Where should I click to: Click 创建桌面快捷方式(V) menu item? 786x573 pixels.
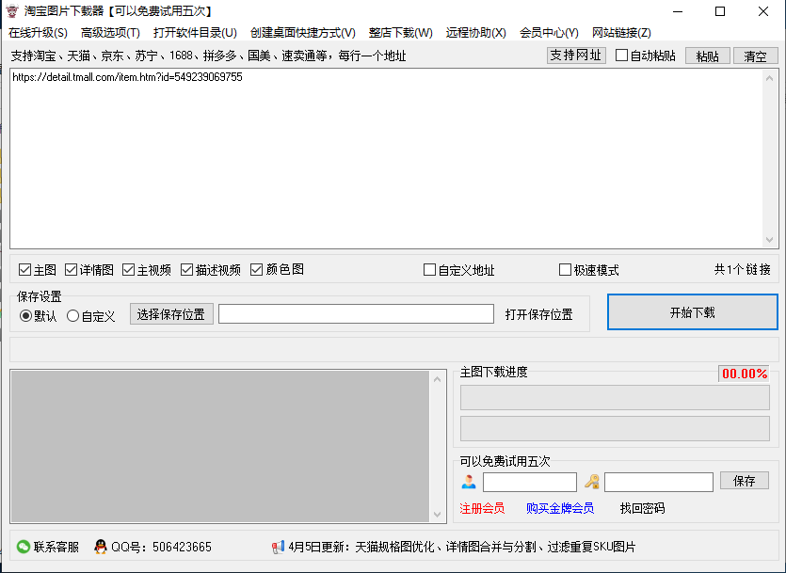(303, 33)
